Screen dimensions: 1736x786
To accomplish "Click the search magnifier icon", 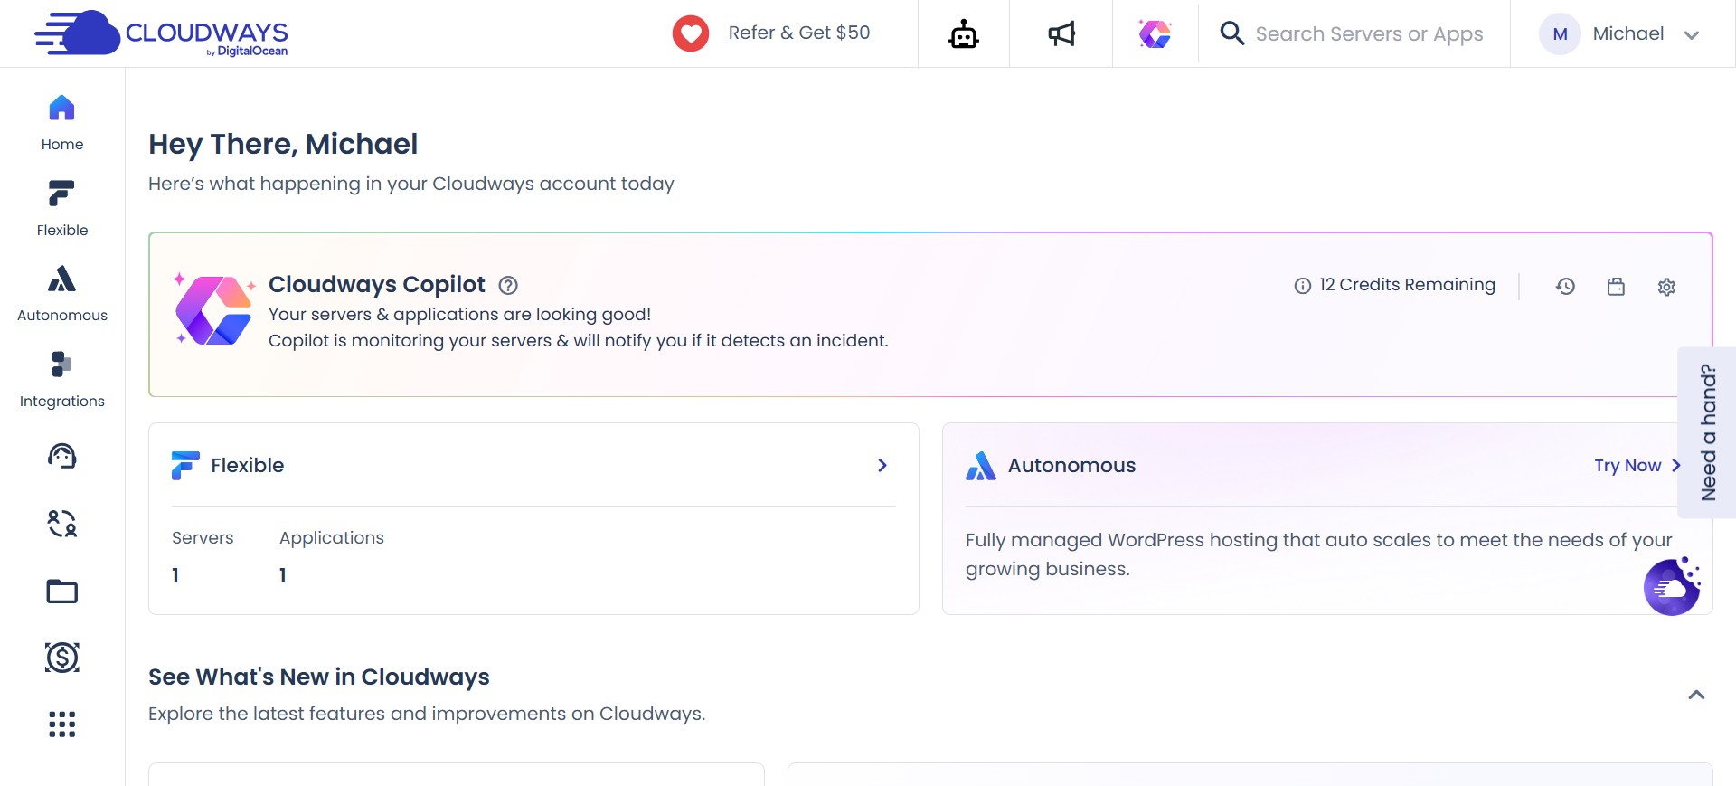I will point(1231,33).
